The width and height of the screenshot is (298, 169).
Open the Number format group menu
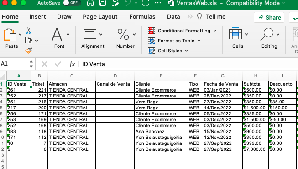pos(125,38)
